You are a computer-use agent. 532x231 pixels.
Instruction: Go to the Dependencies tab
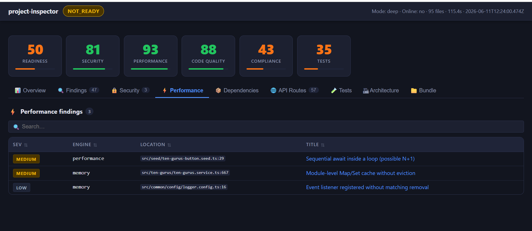[237, 90]
